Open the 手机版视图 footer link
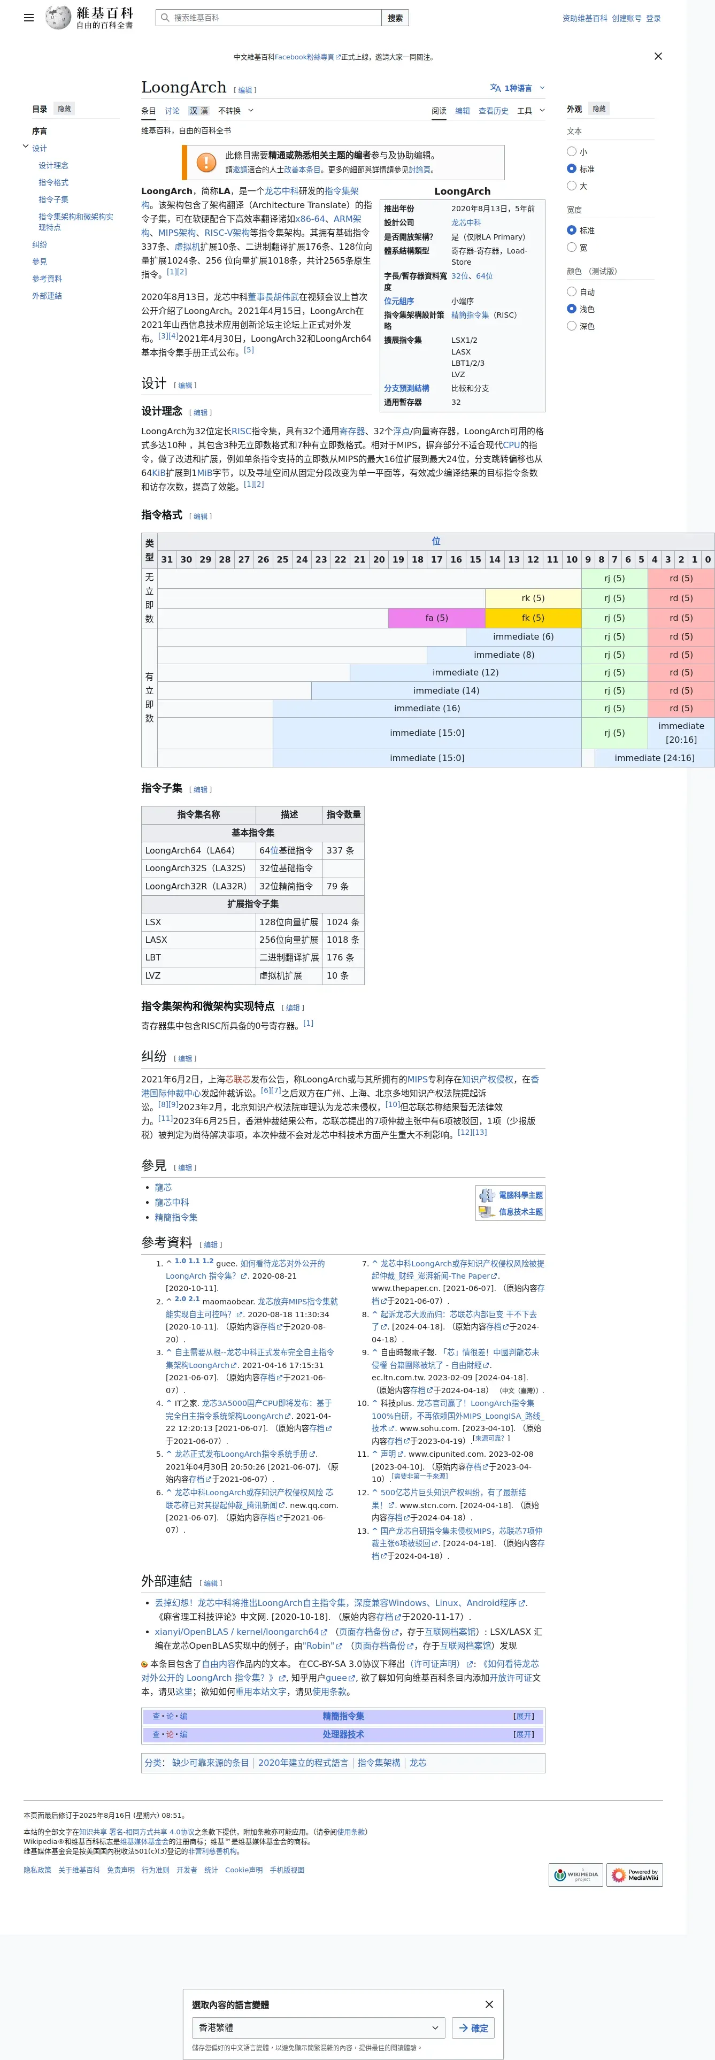715x2060 pixels. click(287, 1870)
